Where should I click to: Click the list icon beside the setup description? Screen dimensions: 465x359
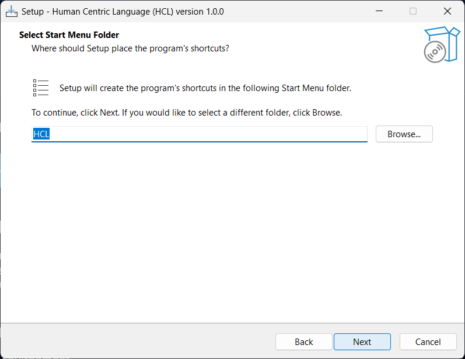point(41,88)
